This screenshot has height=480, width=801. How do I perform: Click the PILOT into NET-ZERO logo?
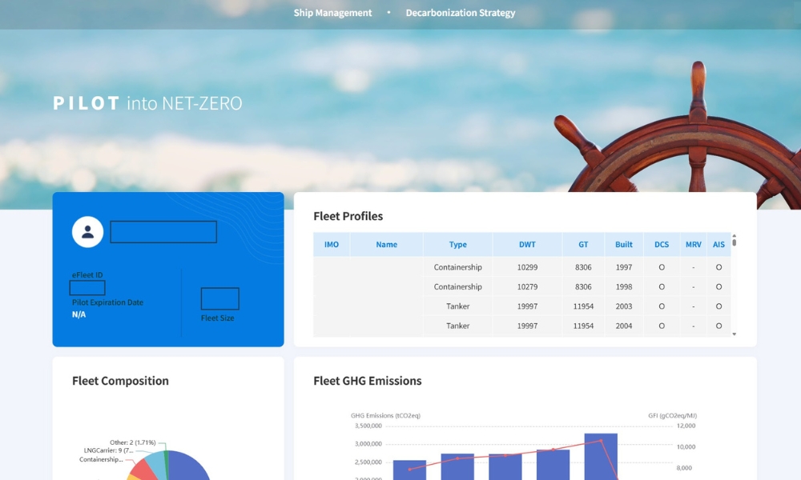(x=147, y=103)
